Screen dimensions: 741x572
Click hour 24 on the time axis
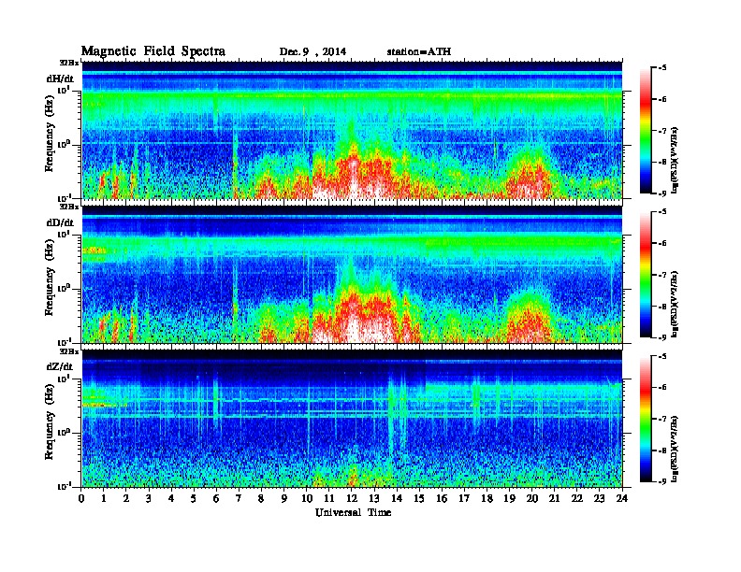point(622,498)
